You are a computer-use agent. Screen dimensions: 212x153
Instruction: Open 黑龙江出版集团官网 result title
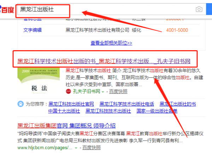pos(66,126)
